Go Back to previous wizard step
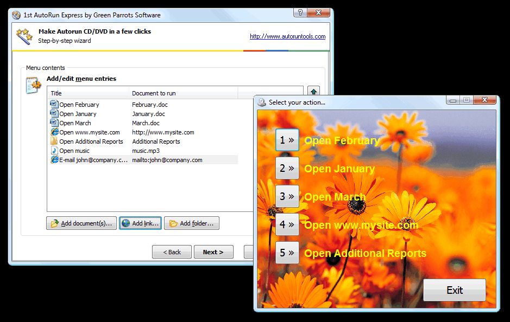Image resolution: width=510 pixels, height=322 pixels. tap(172, 252)
